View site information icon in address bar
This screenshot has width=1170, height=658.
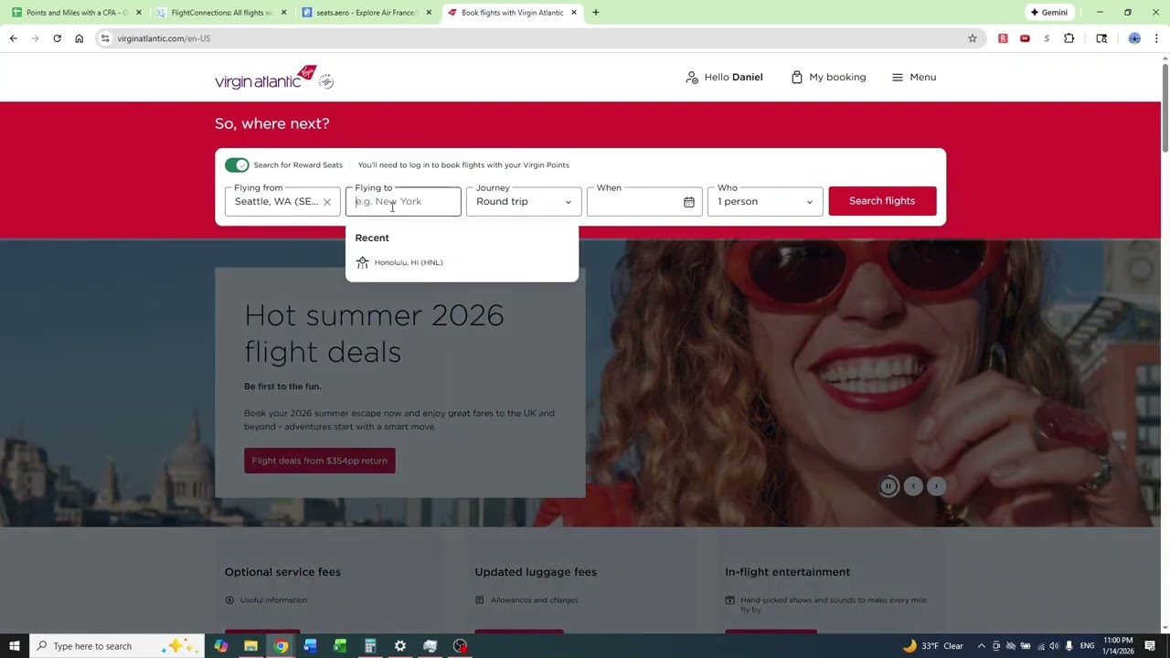(x=105, y=38)
